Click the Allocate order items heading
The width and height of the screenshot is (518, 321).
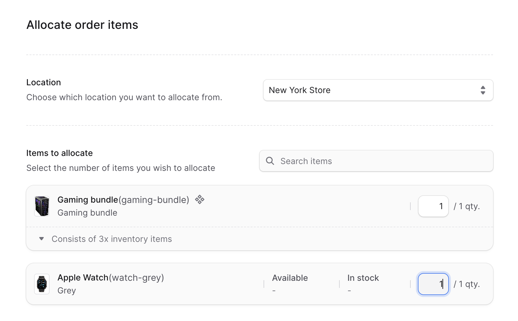pos(82,25)
